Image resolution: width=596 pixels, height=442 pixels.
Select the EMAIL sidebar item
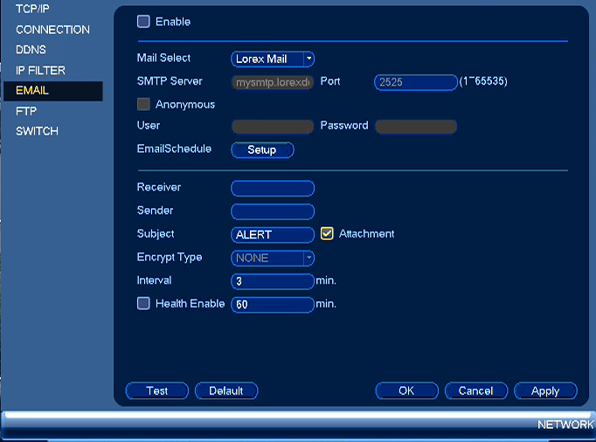(52, 91)
